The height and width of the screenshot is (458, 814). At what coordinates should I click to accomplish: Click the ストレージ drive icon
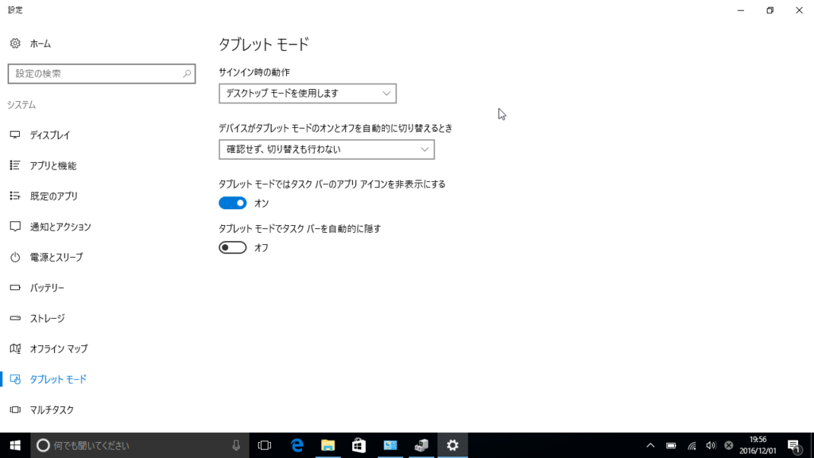coord(15,318)
